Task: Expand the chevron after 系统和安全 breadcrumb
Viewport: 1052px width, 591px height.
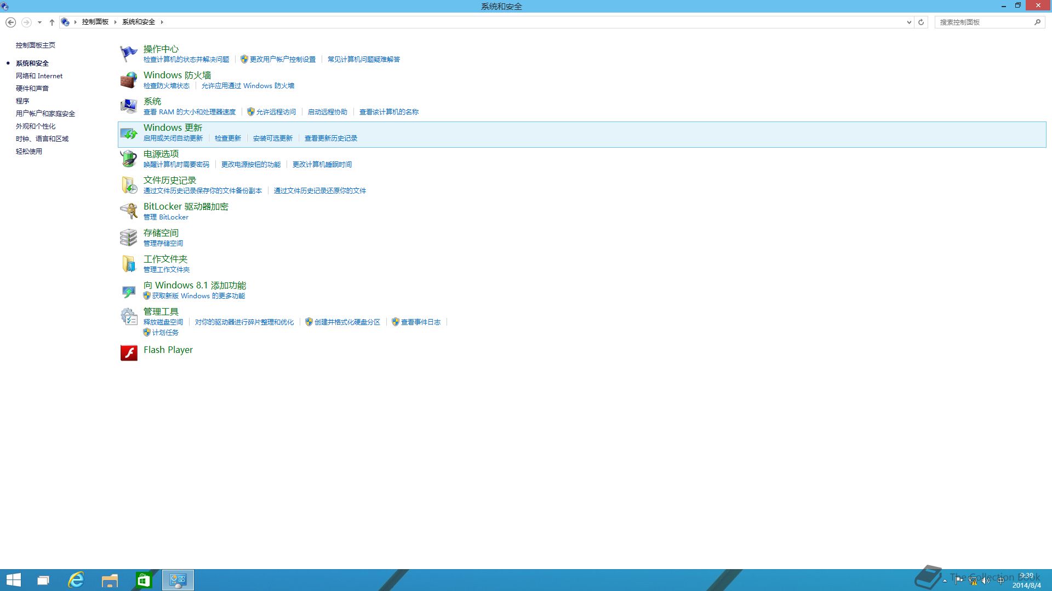Action: coord(162,22)
